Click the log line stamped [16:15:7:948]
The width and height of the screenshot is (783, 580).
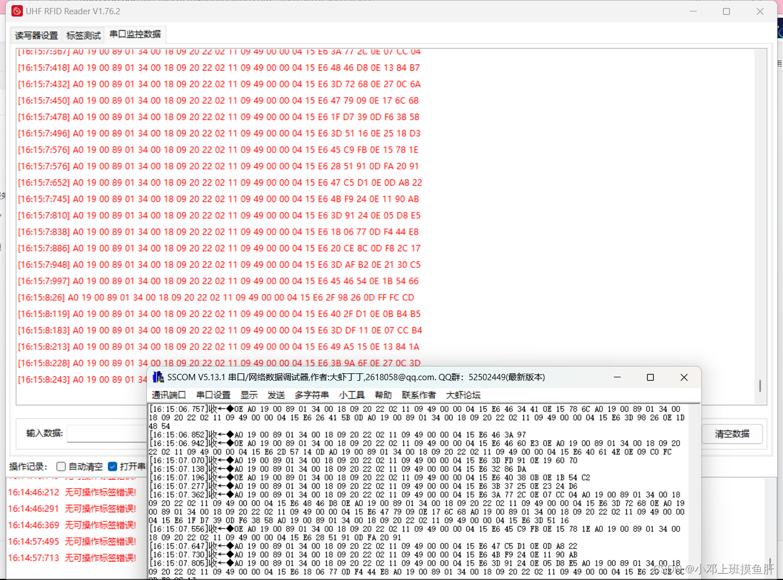[219, 265]
